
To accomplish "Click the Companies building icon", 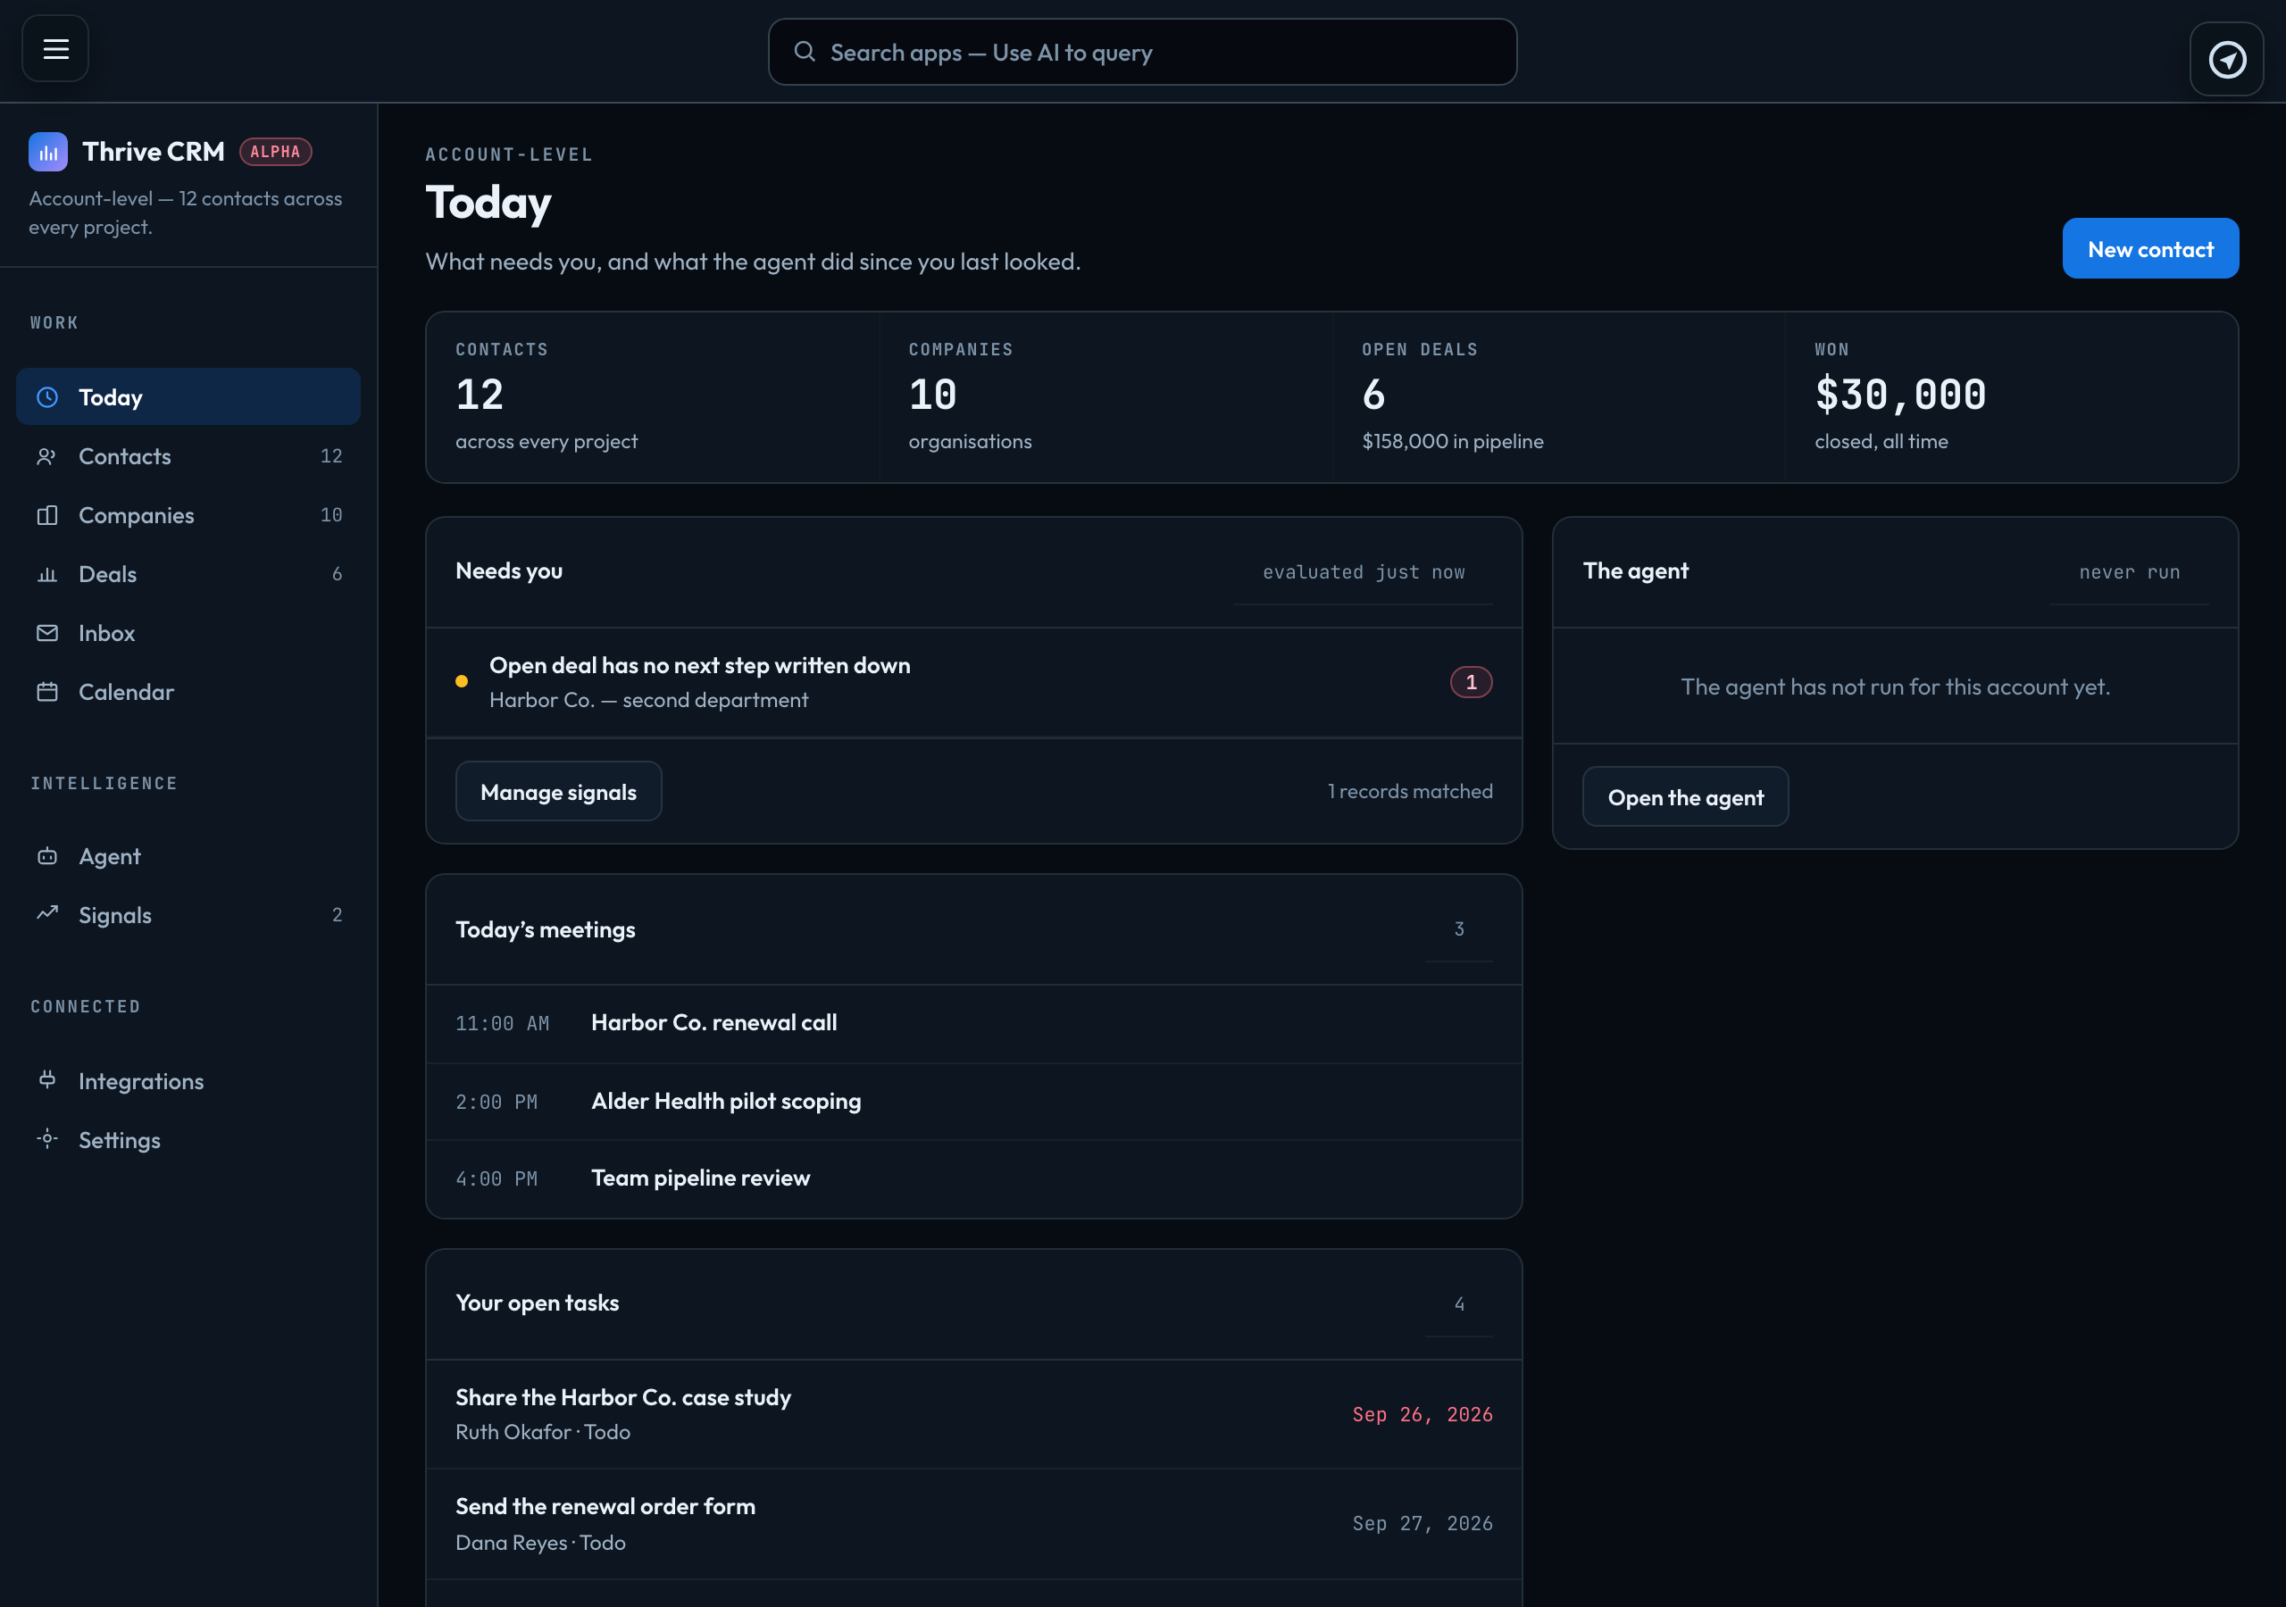I will pos(46,515).
